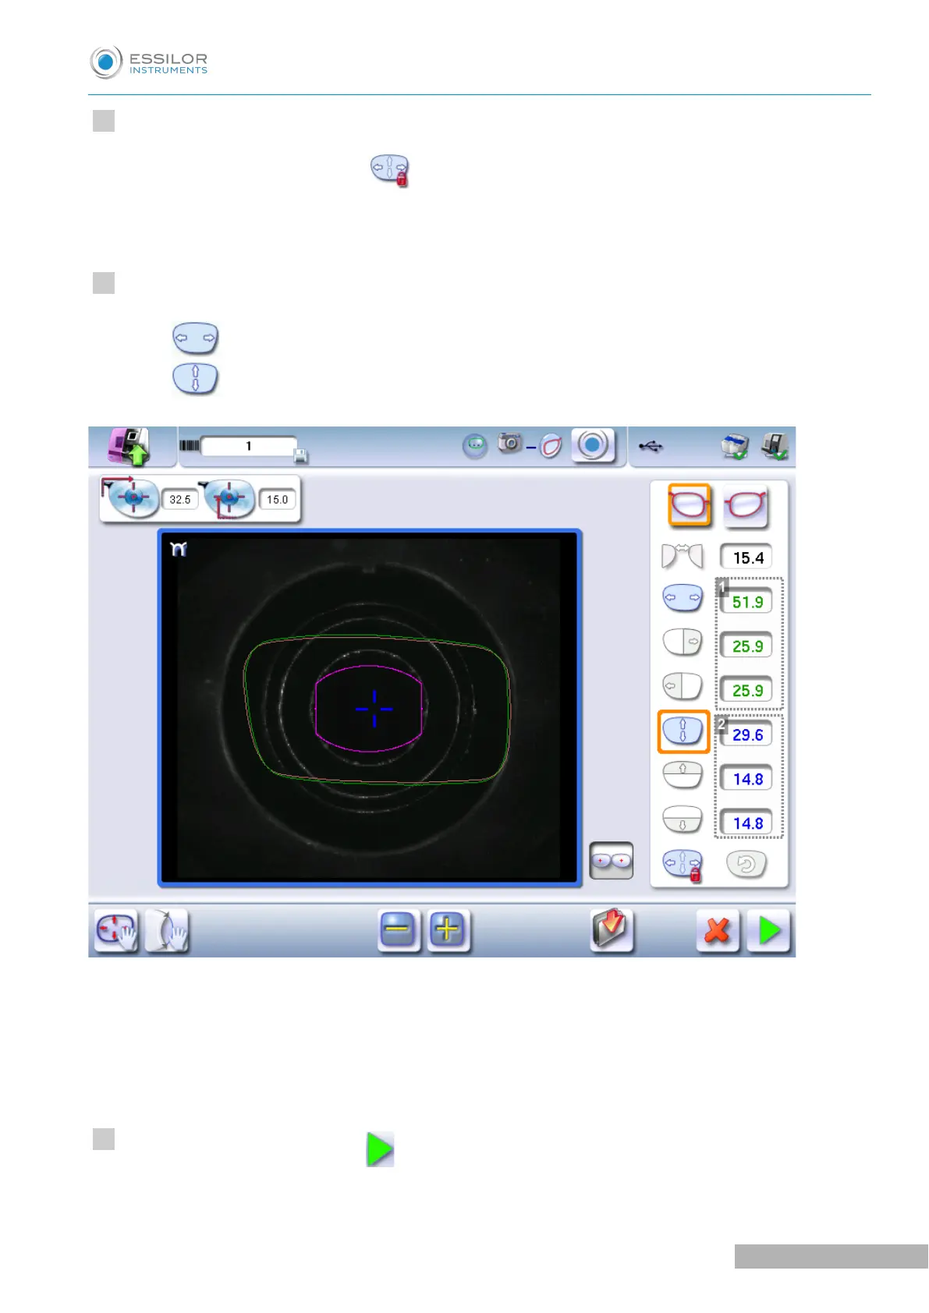Click the fitting height icon beside 15.0
The width and height of the screenshot is (929, 1313).
pos(228,499)
